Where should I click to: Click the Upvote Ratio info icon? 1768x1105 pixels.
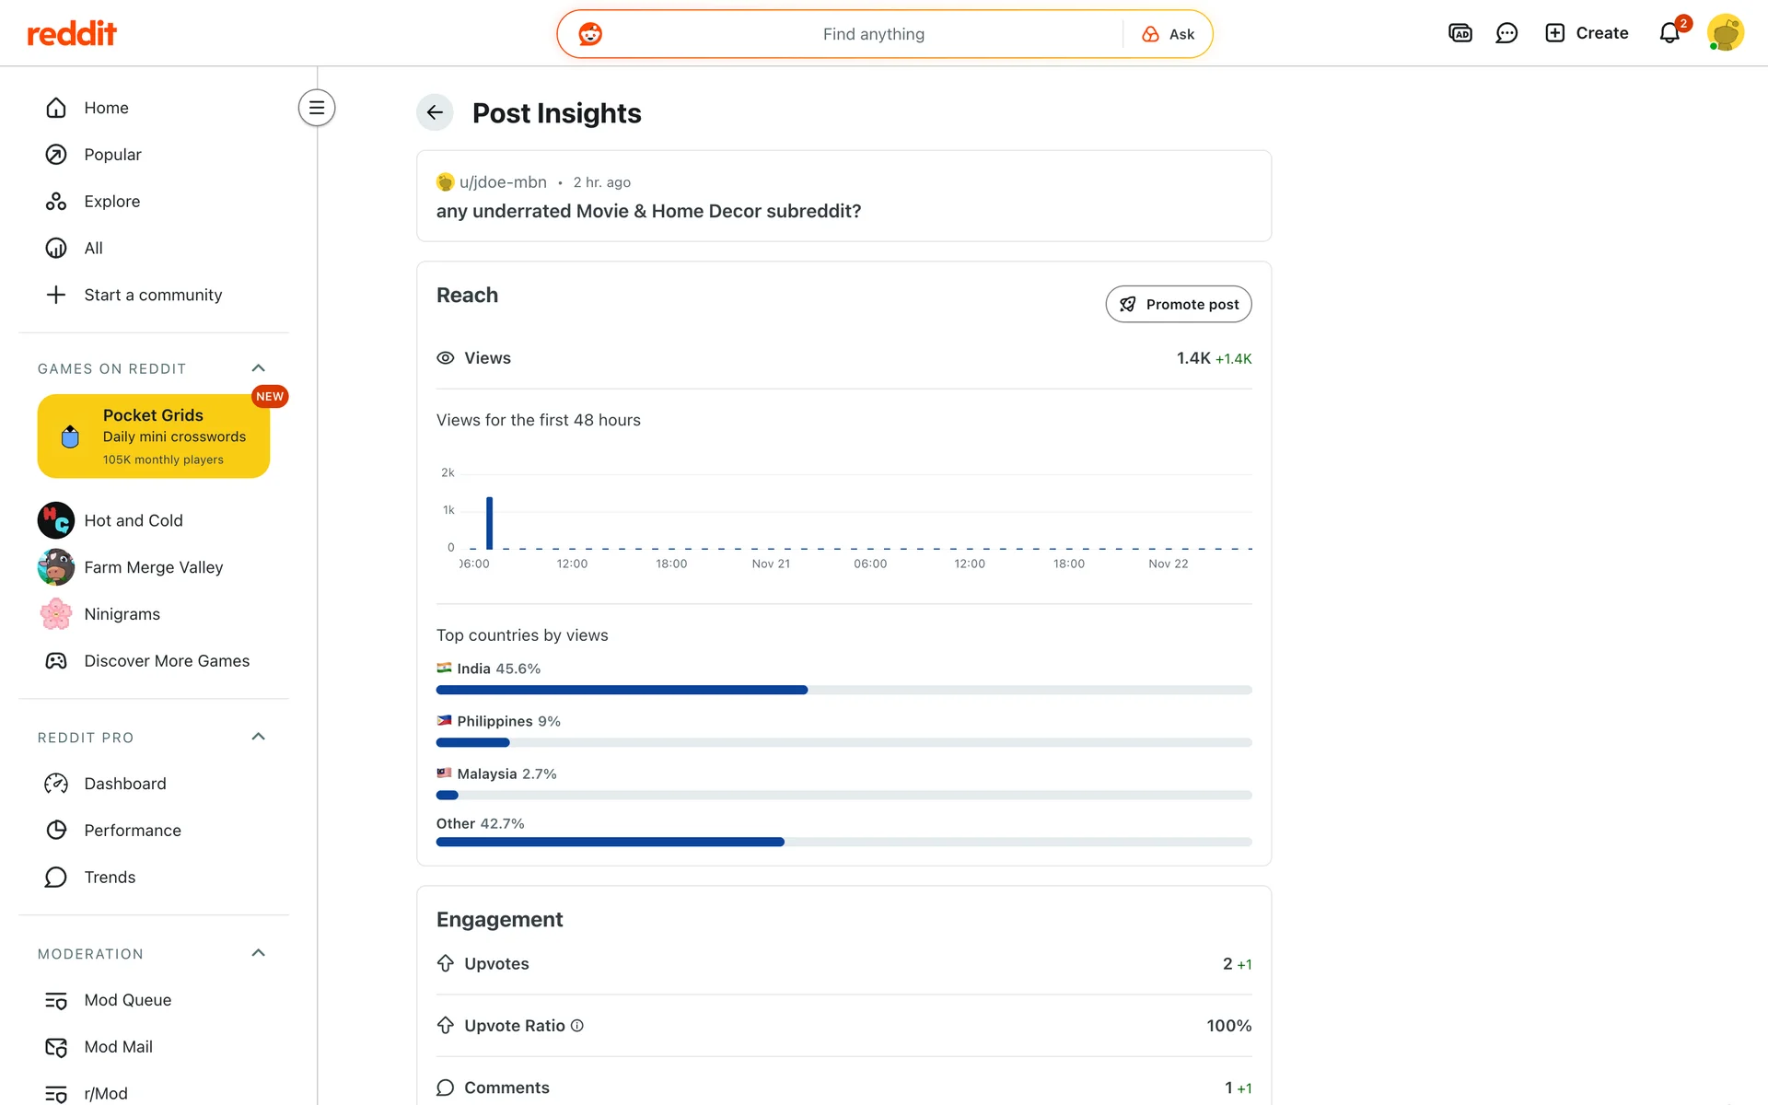(x=577, y=1026)
